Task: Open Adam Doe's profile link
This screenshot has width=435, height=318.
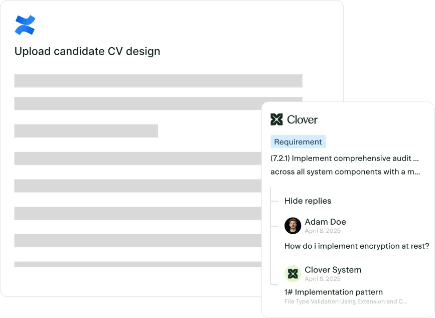Action: 325,221
